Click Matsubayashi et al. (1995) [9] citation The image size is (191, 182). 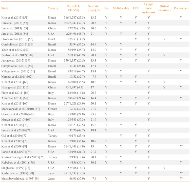pyautogui.click(x=20, y=179)
